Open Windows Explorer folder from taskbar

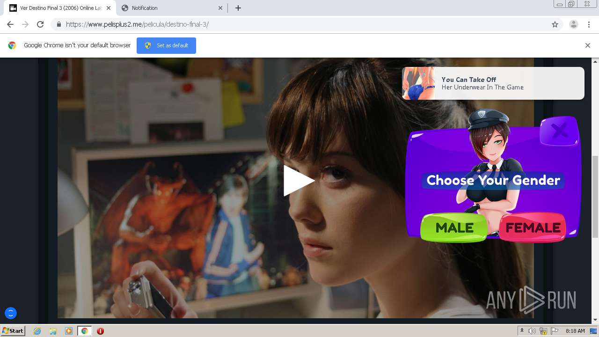pyautogui.click(x=53, y=331)
